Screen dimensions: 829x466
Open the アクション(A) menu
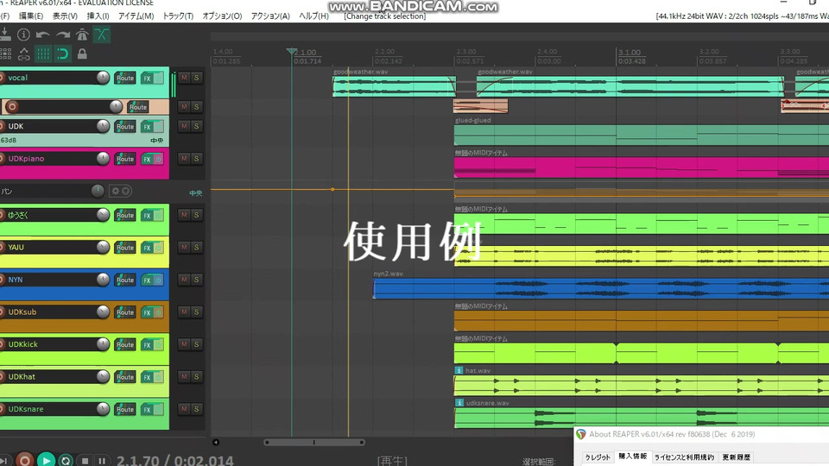270,16
